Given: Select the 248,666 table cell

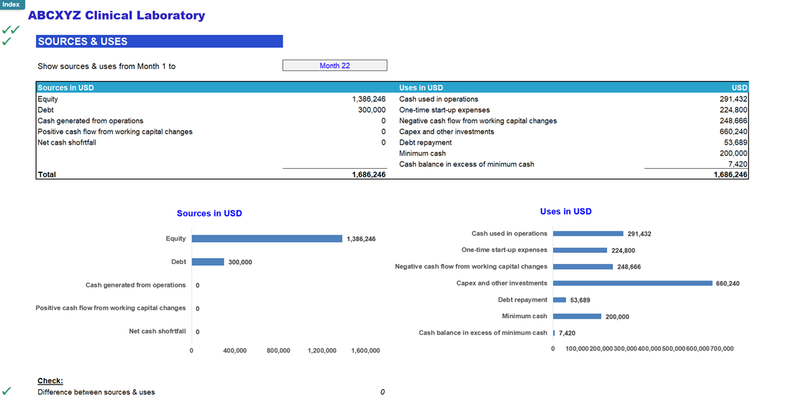Looking at the screenshot, I should [x=734, y=121].
